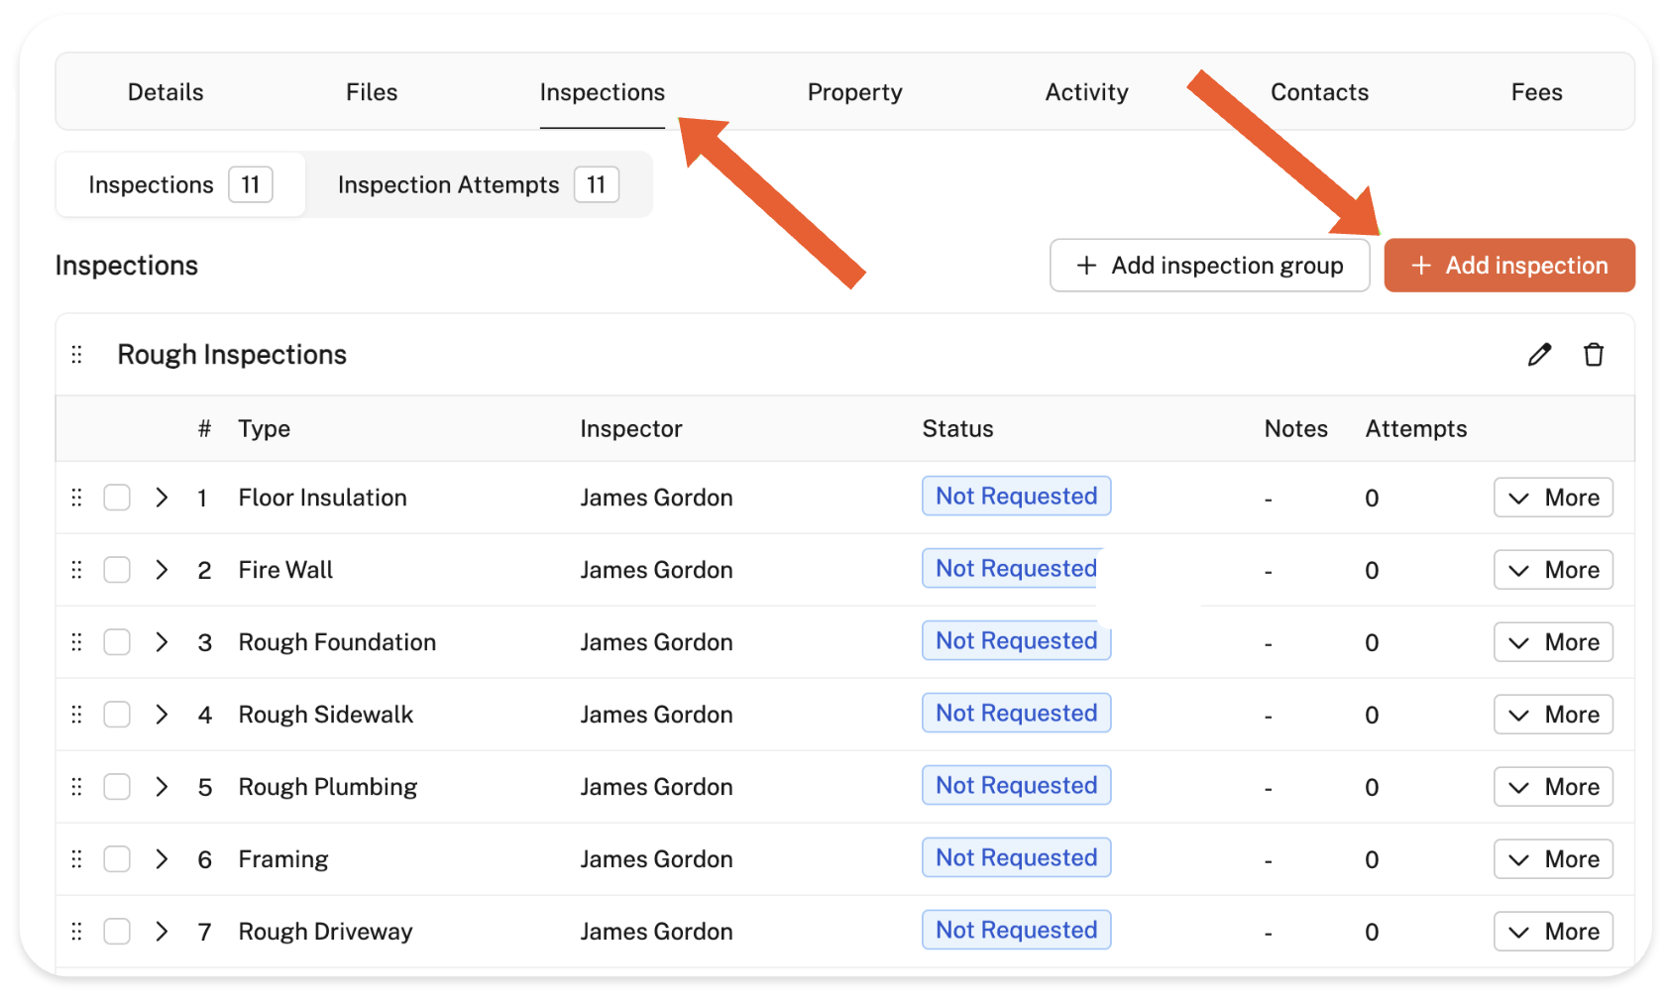Check the Floor Insulation checkbox
The width and height of the screenshot is (1667, 1005).
pos(117,498)
